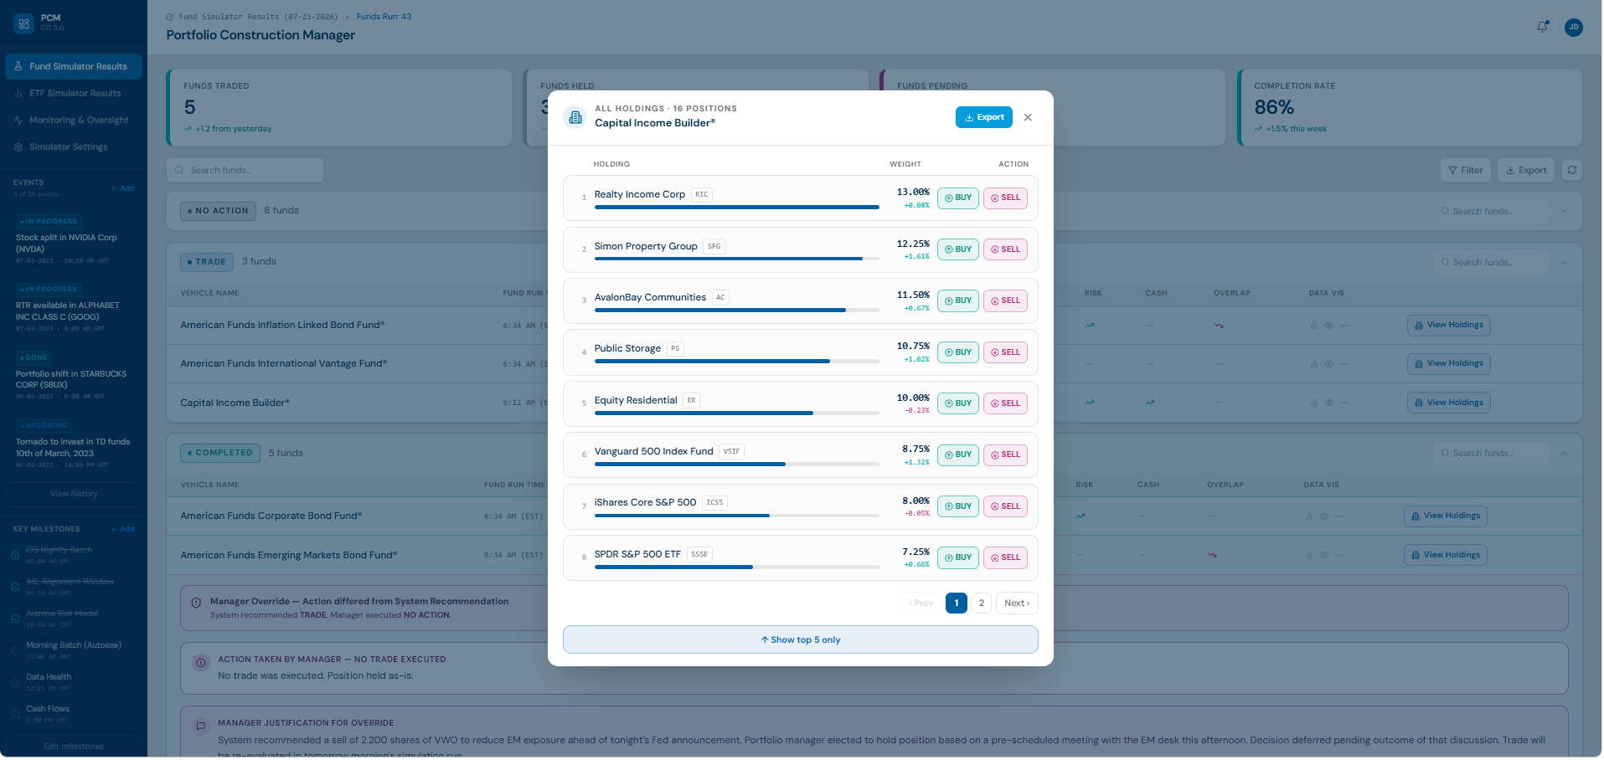Buy Realty Income Corp
The width and height of the screenshot is (1604, 760).
958,198
